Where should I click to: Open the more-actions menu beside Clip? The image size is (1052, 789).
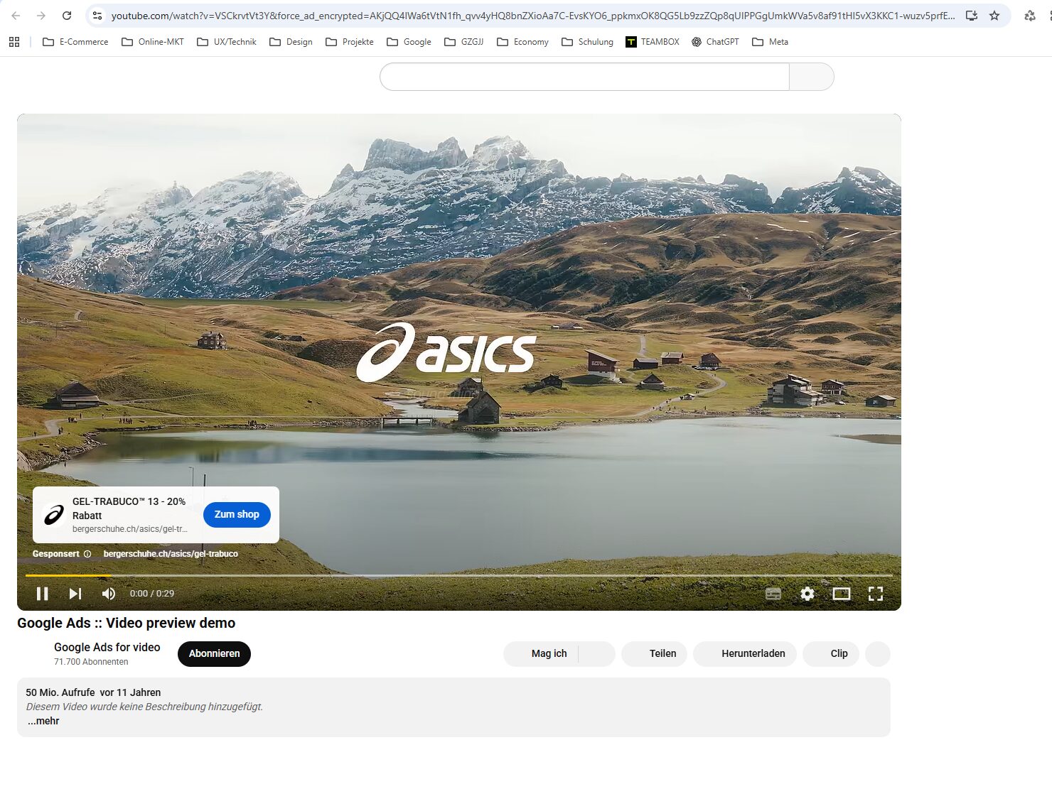(878, 653)
